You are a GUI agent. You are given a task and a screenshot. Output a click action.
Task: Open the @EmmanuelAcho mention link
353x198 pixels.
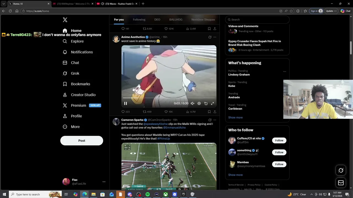[x=174, y=128]
